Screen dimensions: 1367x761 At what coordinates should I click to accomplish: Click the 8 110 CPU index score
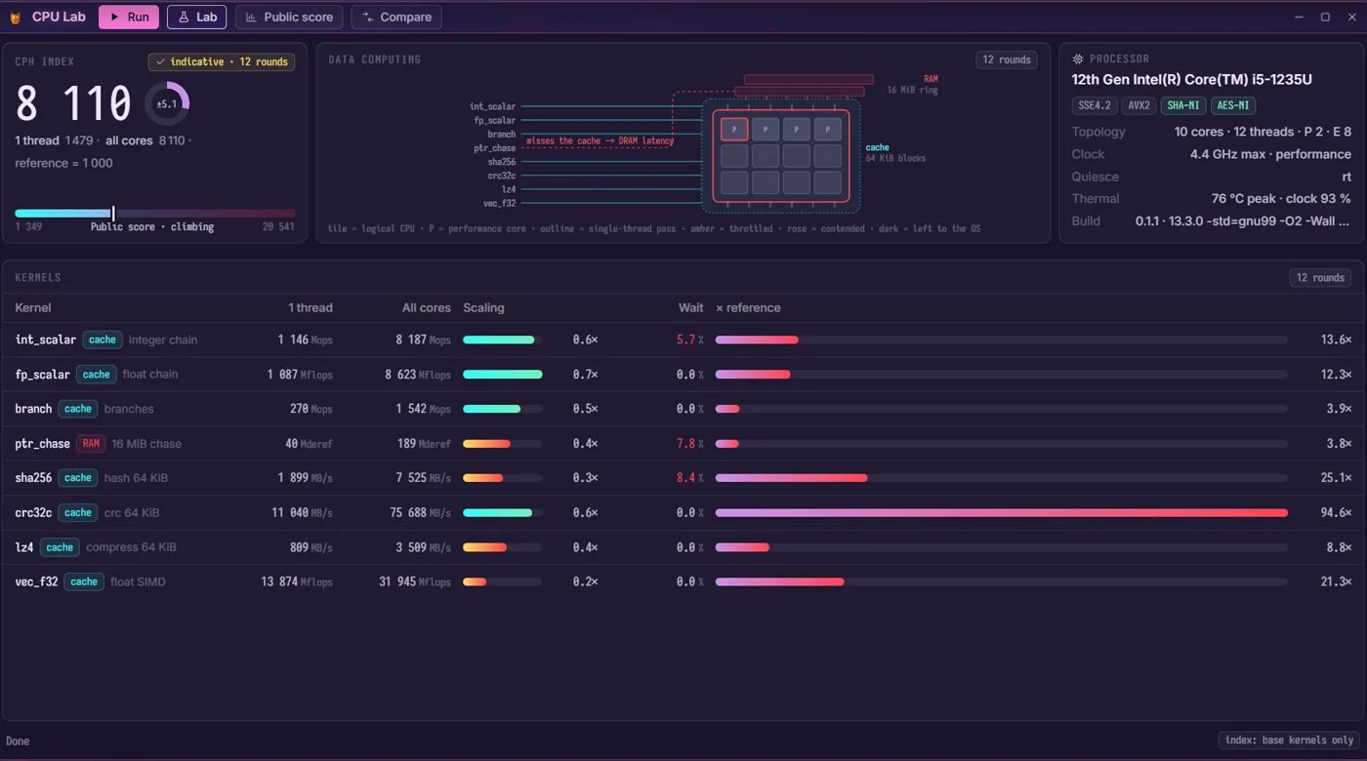point(73,103)
